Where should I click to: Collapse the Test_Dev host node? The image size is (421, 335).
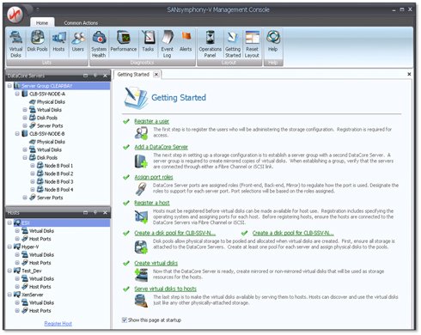[x=9, y=271]
